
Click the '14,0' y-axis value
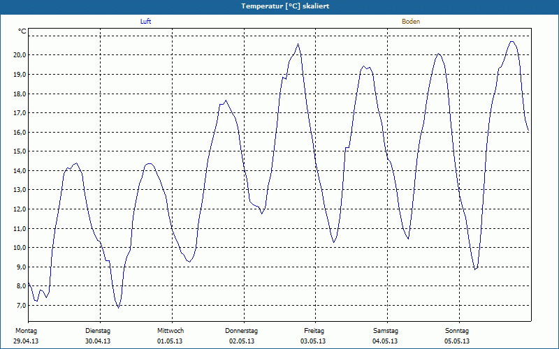pyautogui.click(x=20, y=170)
